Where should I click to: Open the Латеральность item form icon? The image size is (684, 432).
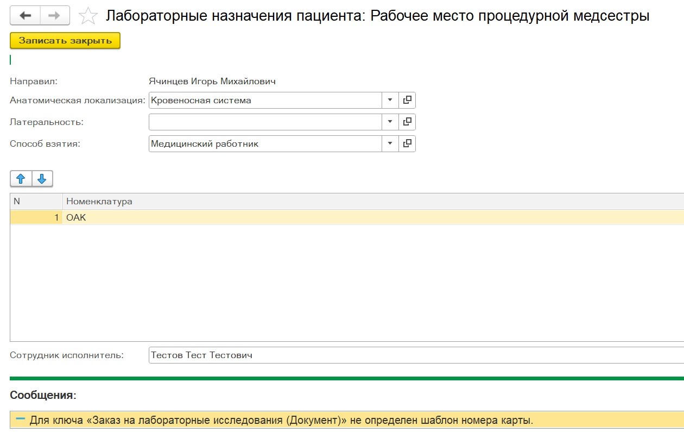[x=407, y=122]
